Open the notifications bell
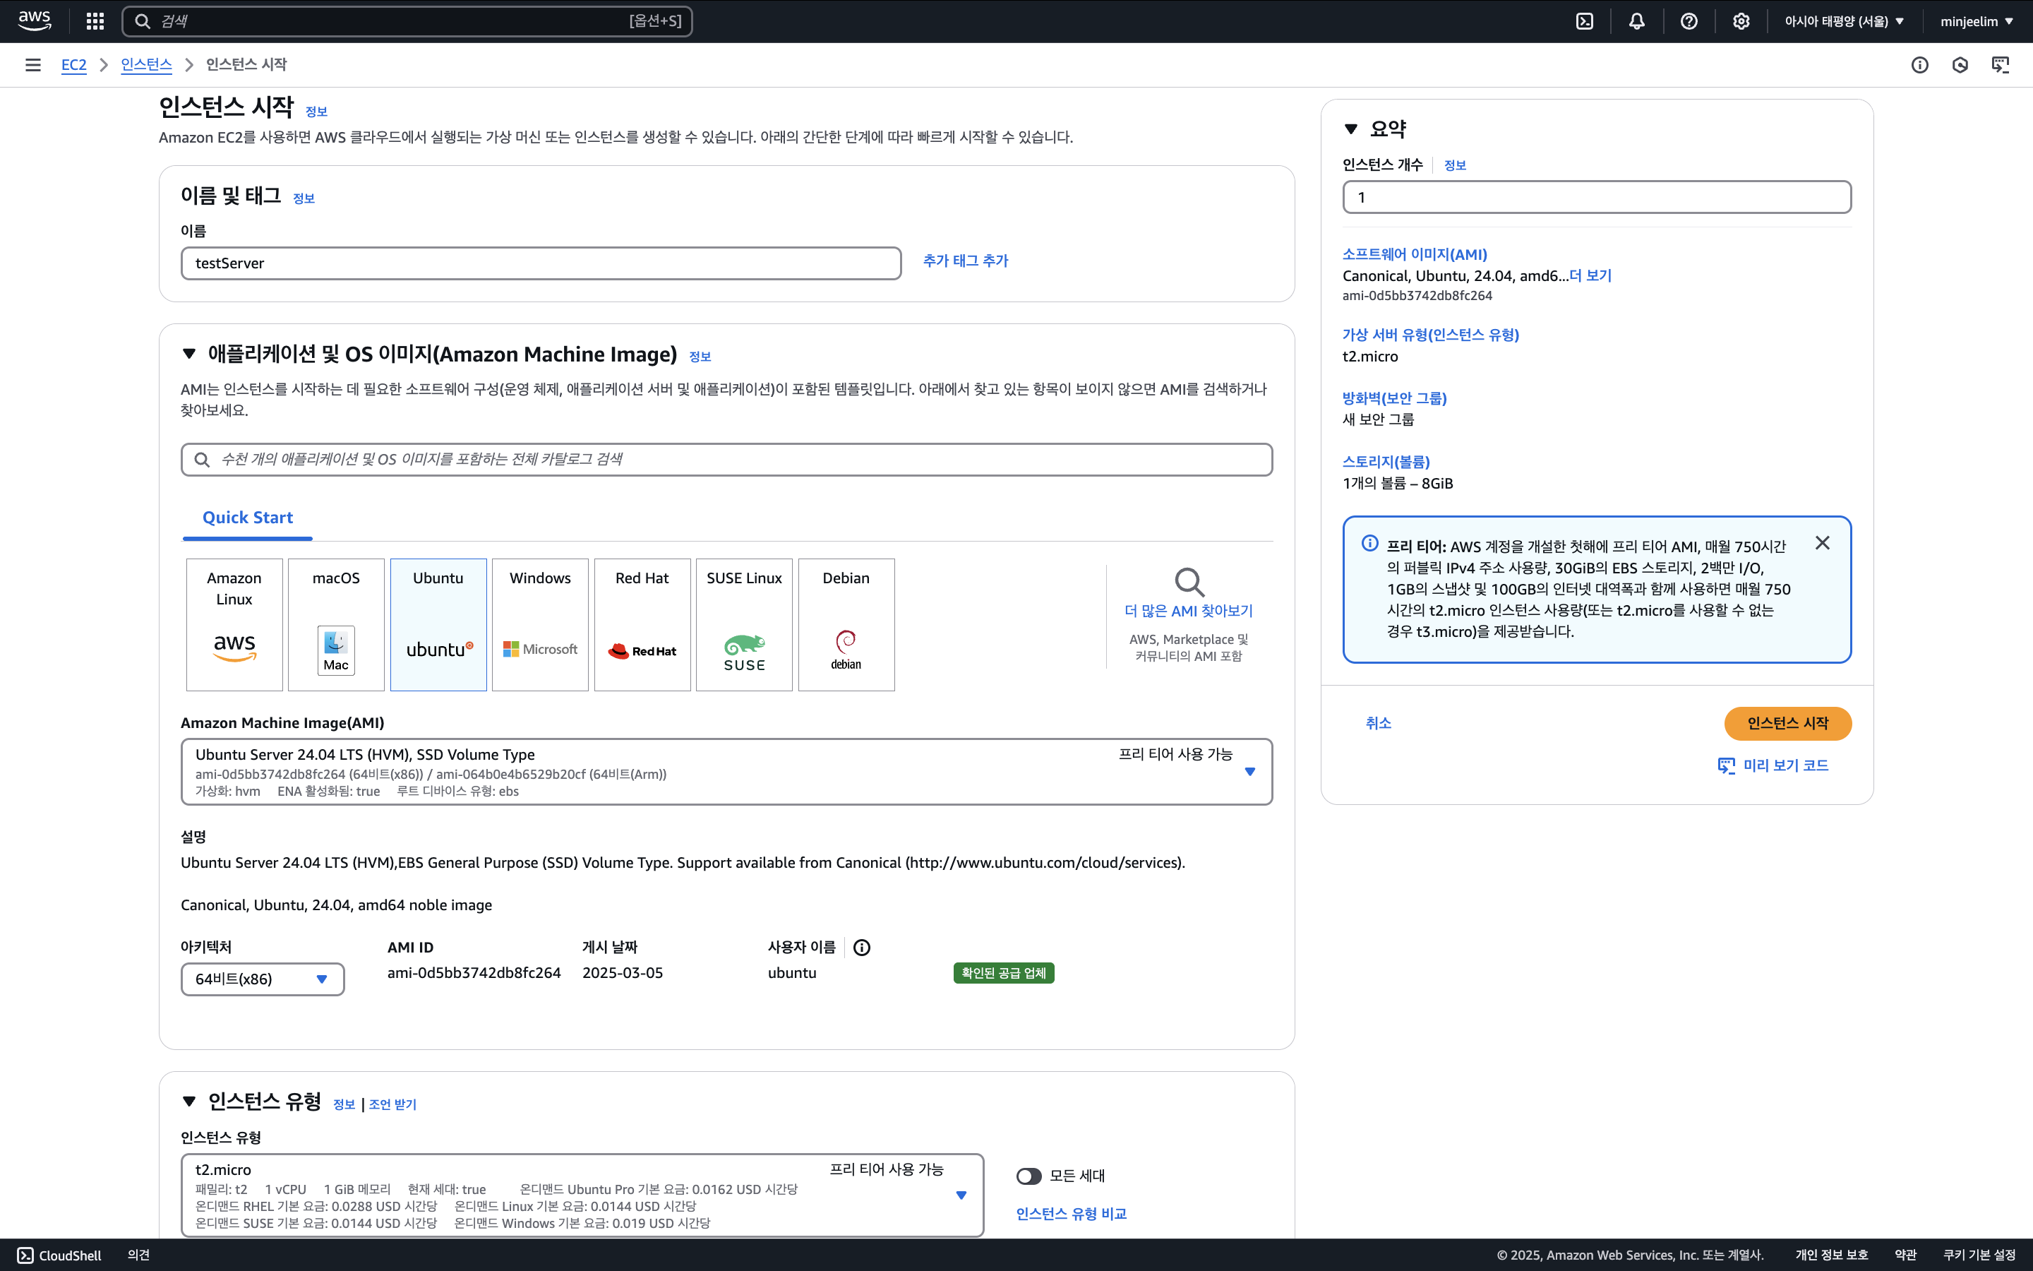 1636,21
